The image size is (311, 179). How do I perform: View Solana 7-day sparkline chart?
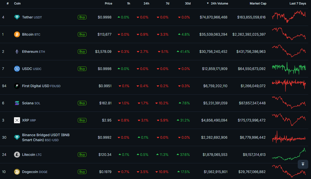[x=289, y=102]
